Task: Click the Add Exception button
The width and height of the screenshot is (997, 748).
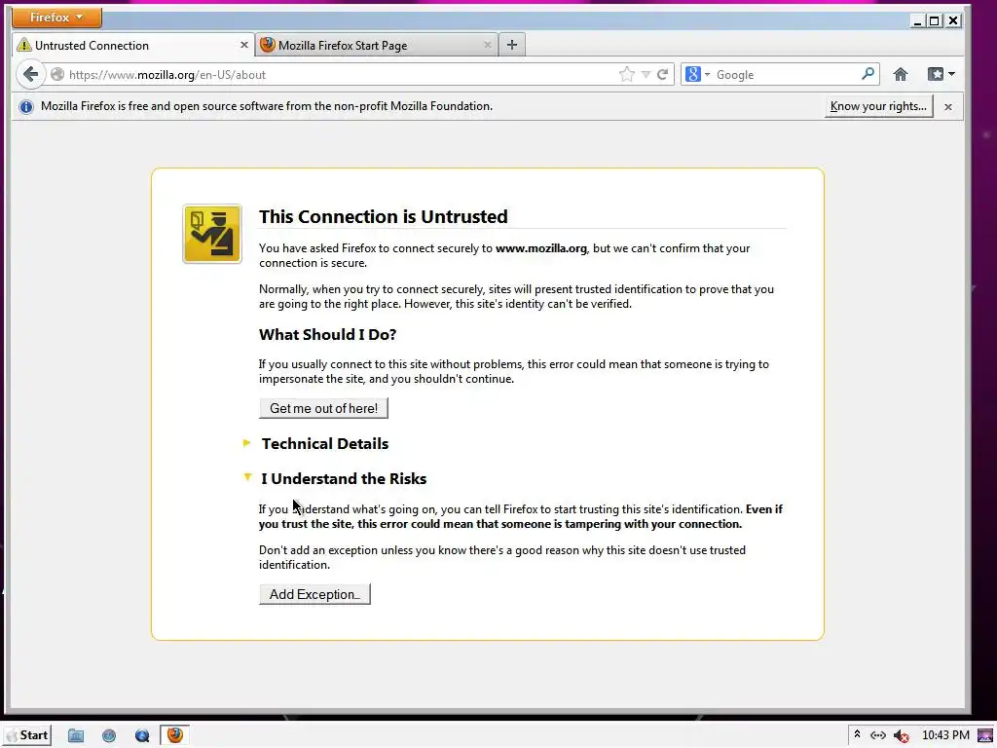Action: point(314,595)
